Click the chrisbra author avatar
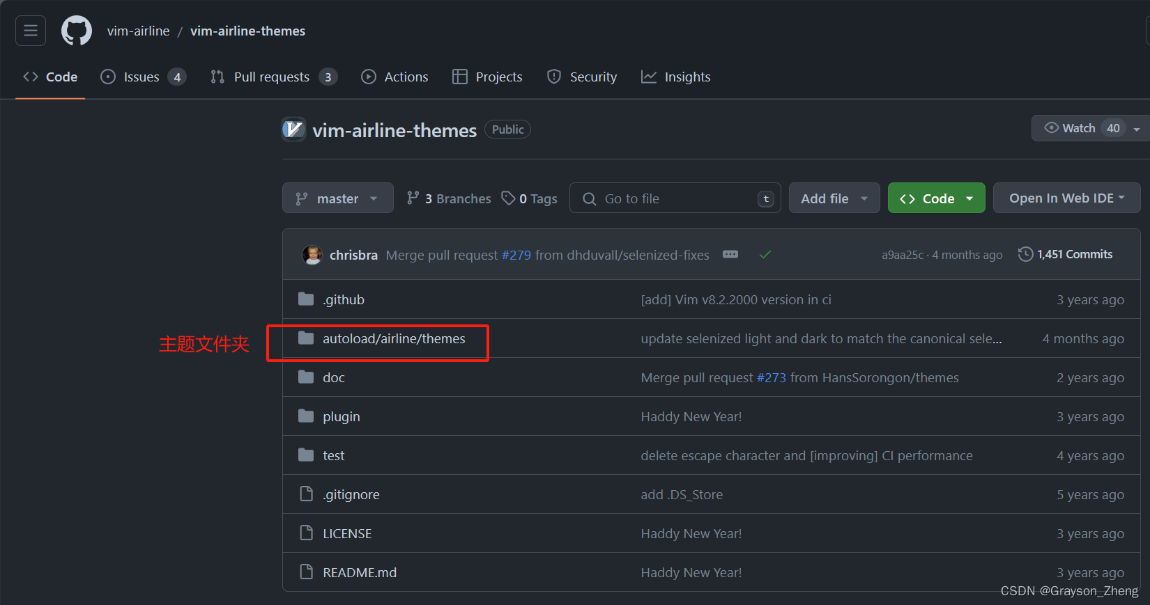 (x=312, y=255)
